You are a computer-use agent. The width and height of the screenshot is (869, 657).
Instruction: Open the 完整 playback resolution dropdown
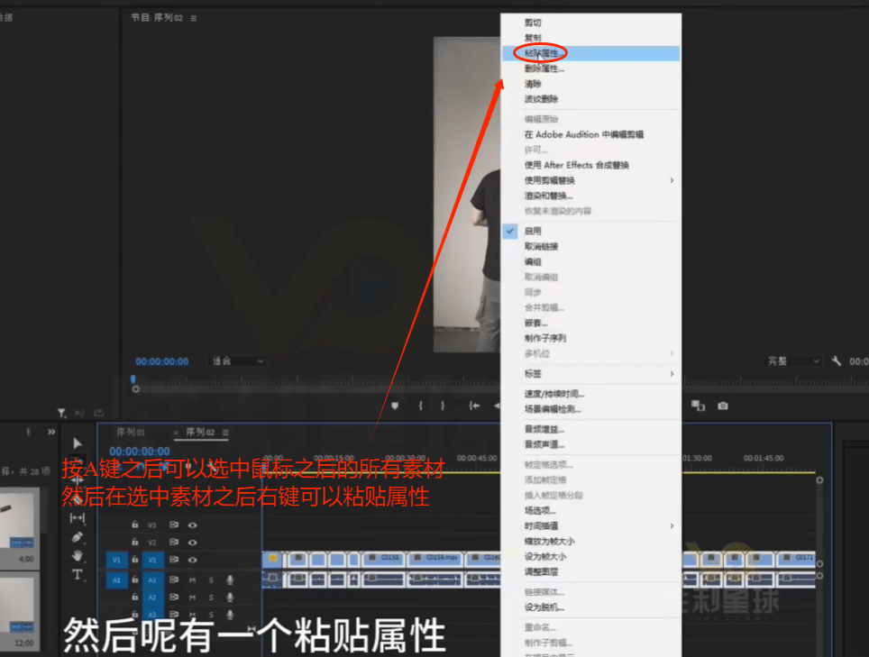(793, 361)
